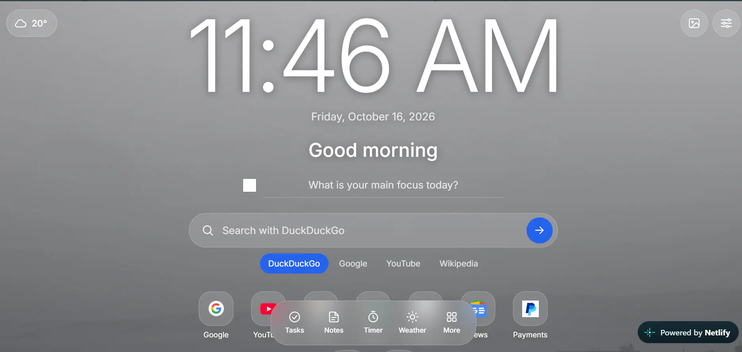Select the DuckDuckGo search engine tab

pyautogui.click(x=294, y=264)
